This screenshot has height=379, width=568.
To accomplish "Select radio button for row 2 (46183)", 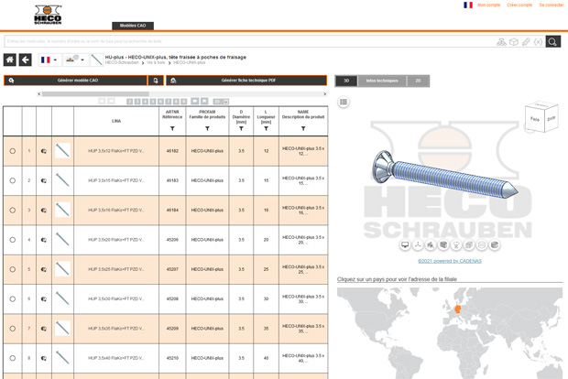I will coord(13,180).
